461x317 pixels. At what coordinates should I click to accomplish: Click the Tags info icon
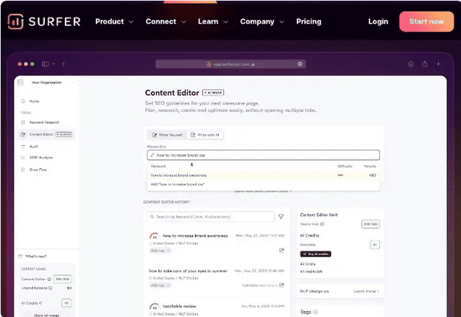pyautogui.click(x=315, y=312)
